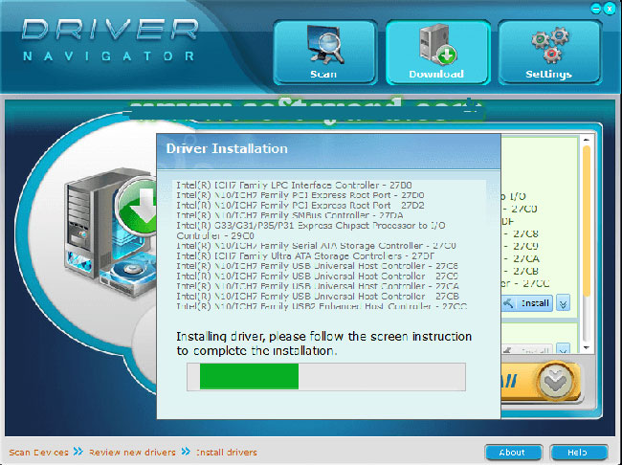Select the SMBus Controller - 27DA line
Screen dimensions: 622x465
coord(290,215)
